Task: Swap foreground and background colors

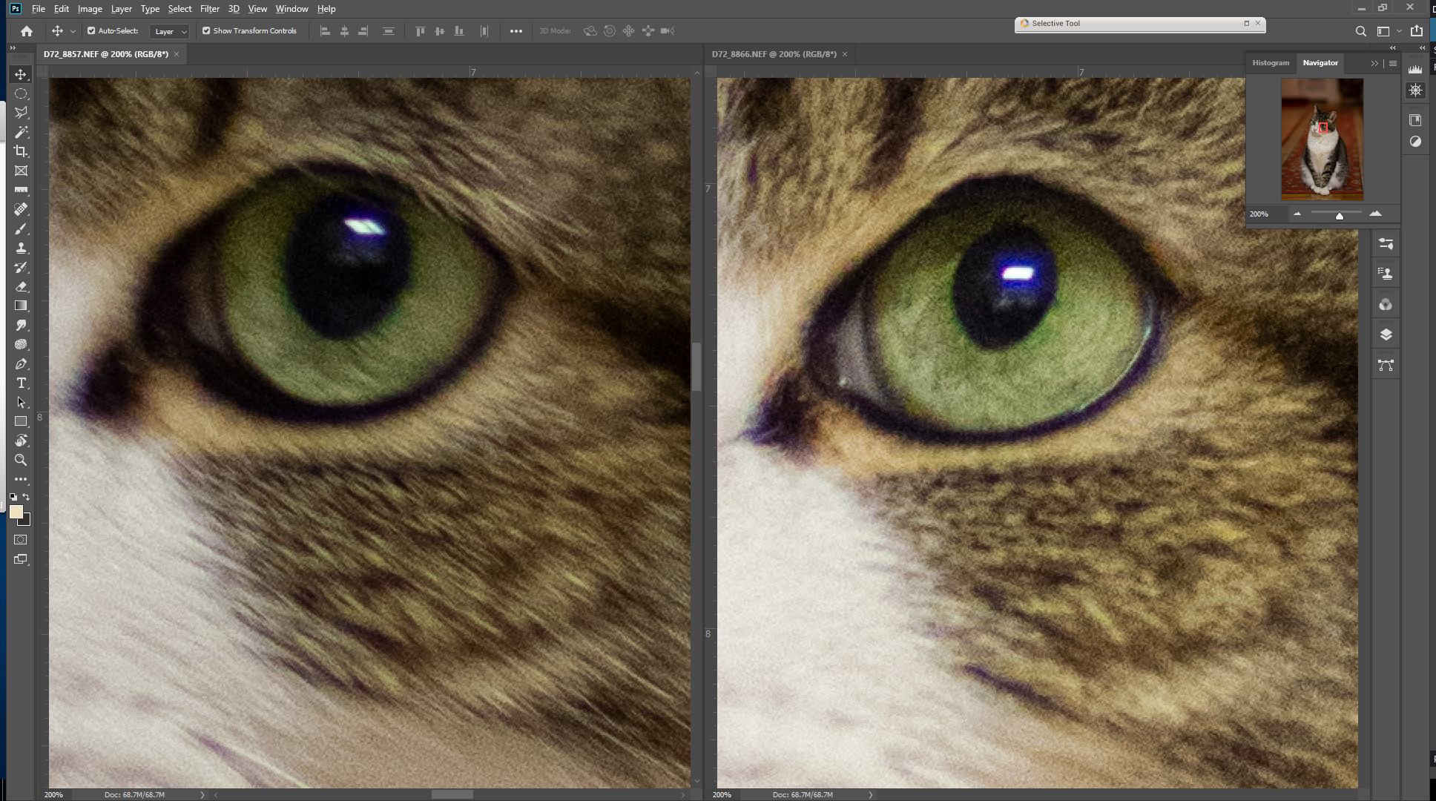Action: (27, 497)
